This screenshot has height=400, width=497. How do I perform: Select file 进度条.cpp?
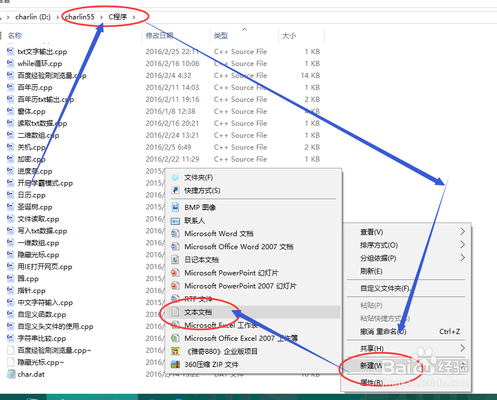click(x=35, y=171)
